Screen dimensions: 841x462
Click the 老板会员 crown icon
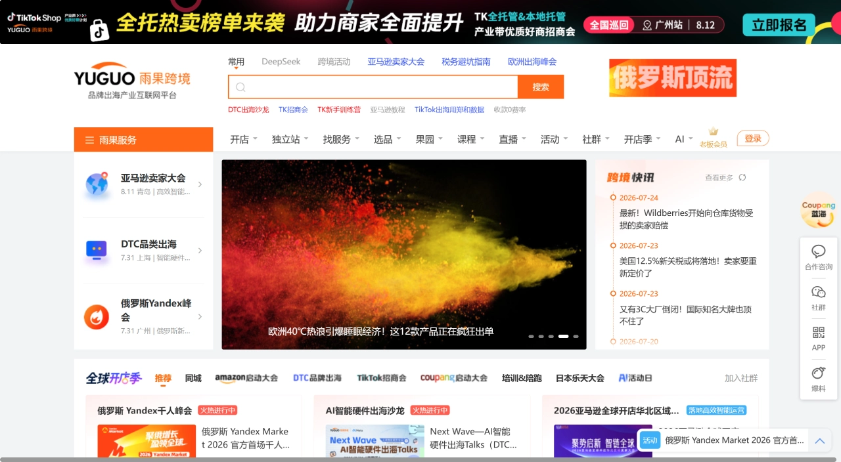tap(714, 132)
